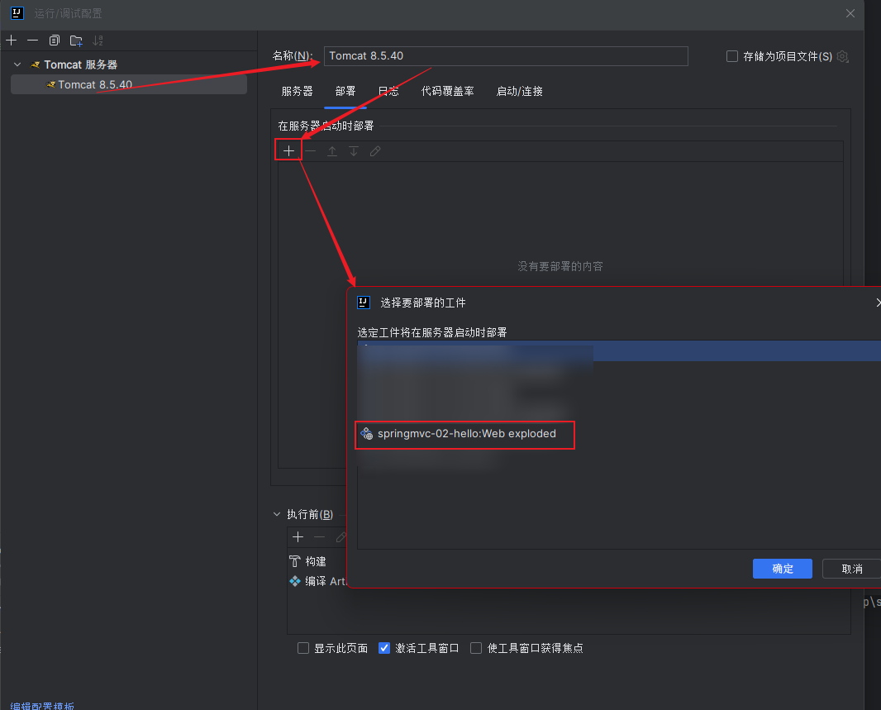Image resolution: width=881 pixels, height=710 pixels.
Task: Edit deployment item with the pencil icon
Action: click(x=374, y=151)
